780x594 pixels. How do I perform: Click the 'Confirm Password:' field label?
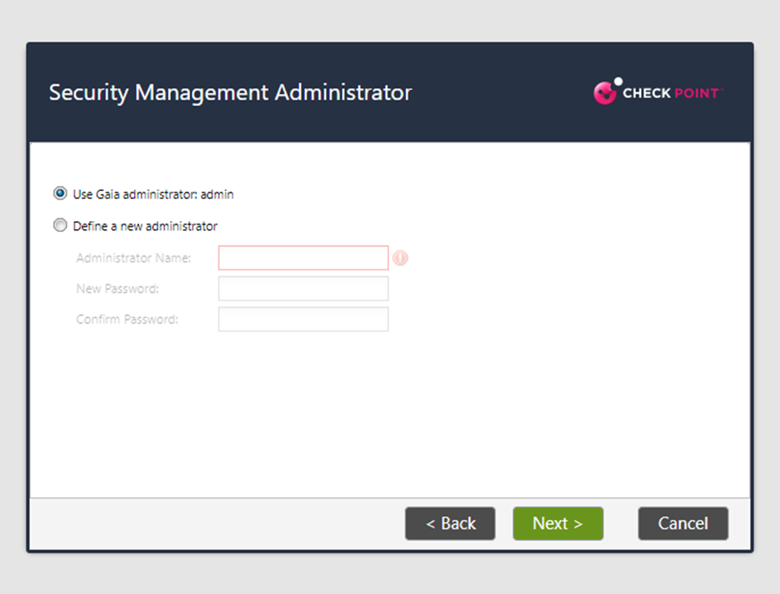[127, 319]
